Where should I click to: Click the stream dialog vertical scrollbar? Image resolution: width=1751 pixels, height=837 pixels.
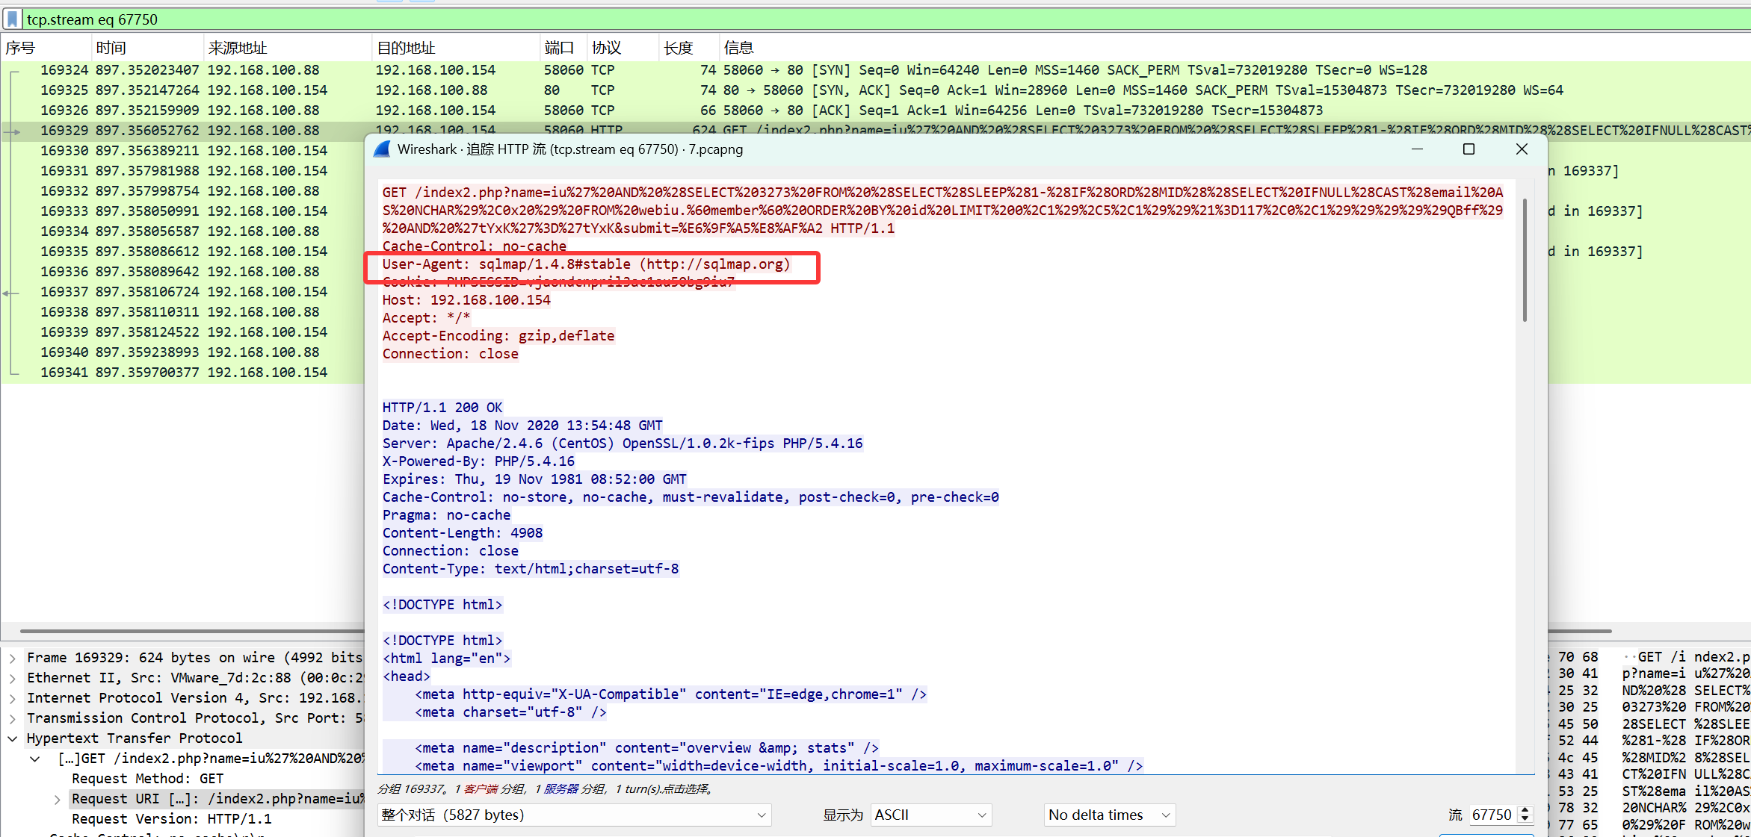click(x=1525, y=261)
